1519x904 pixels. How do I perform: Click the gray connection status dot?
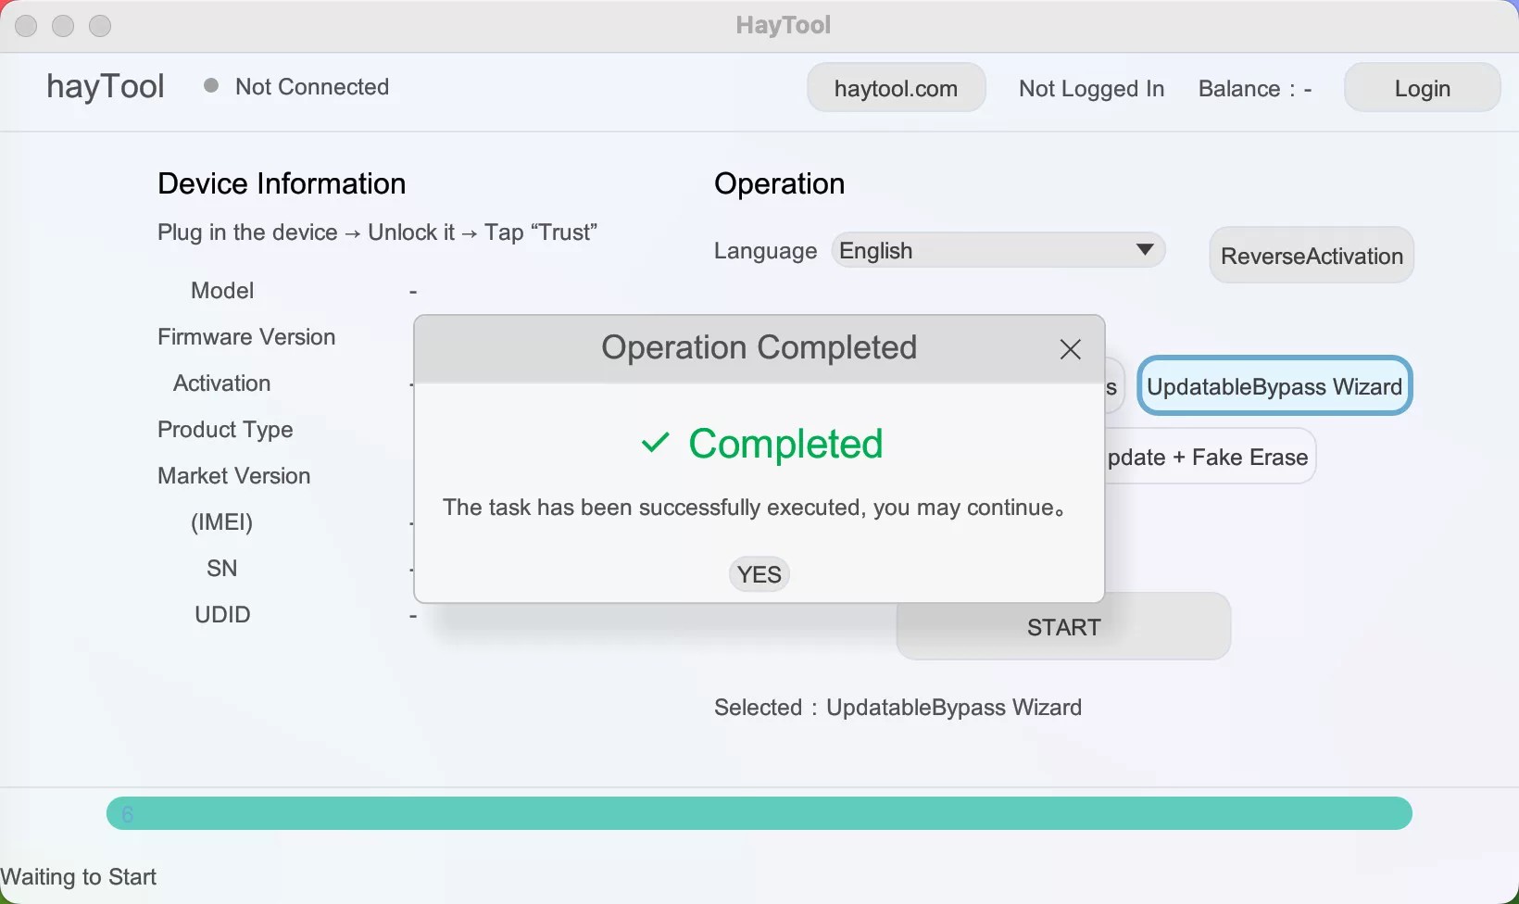point(211,86)
